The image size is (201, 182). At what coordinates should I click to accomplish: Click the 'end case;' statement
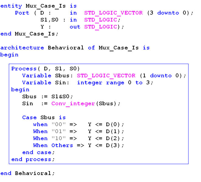pyautogui.click(x=38, y=152)
